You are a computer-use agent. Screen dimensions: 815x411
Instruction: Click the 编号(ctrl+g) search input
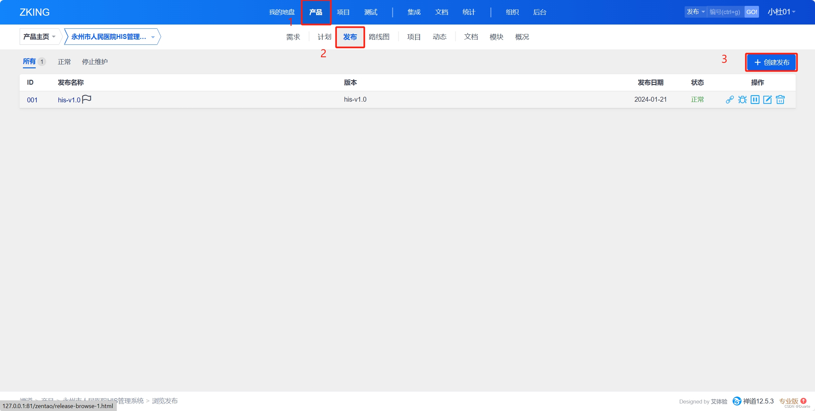click(725, 12)
